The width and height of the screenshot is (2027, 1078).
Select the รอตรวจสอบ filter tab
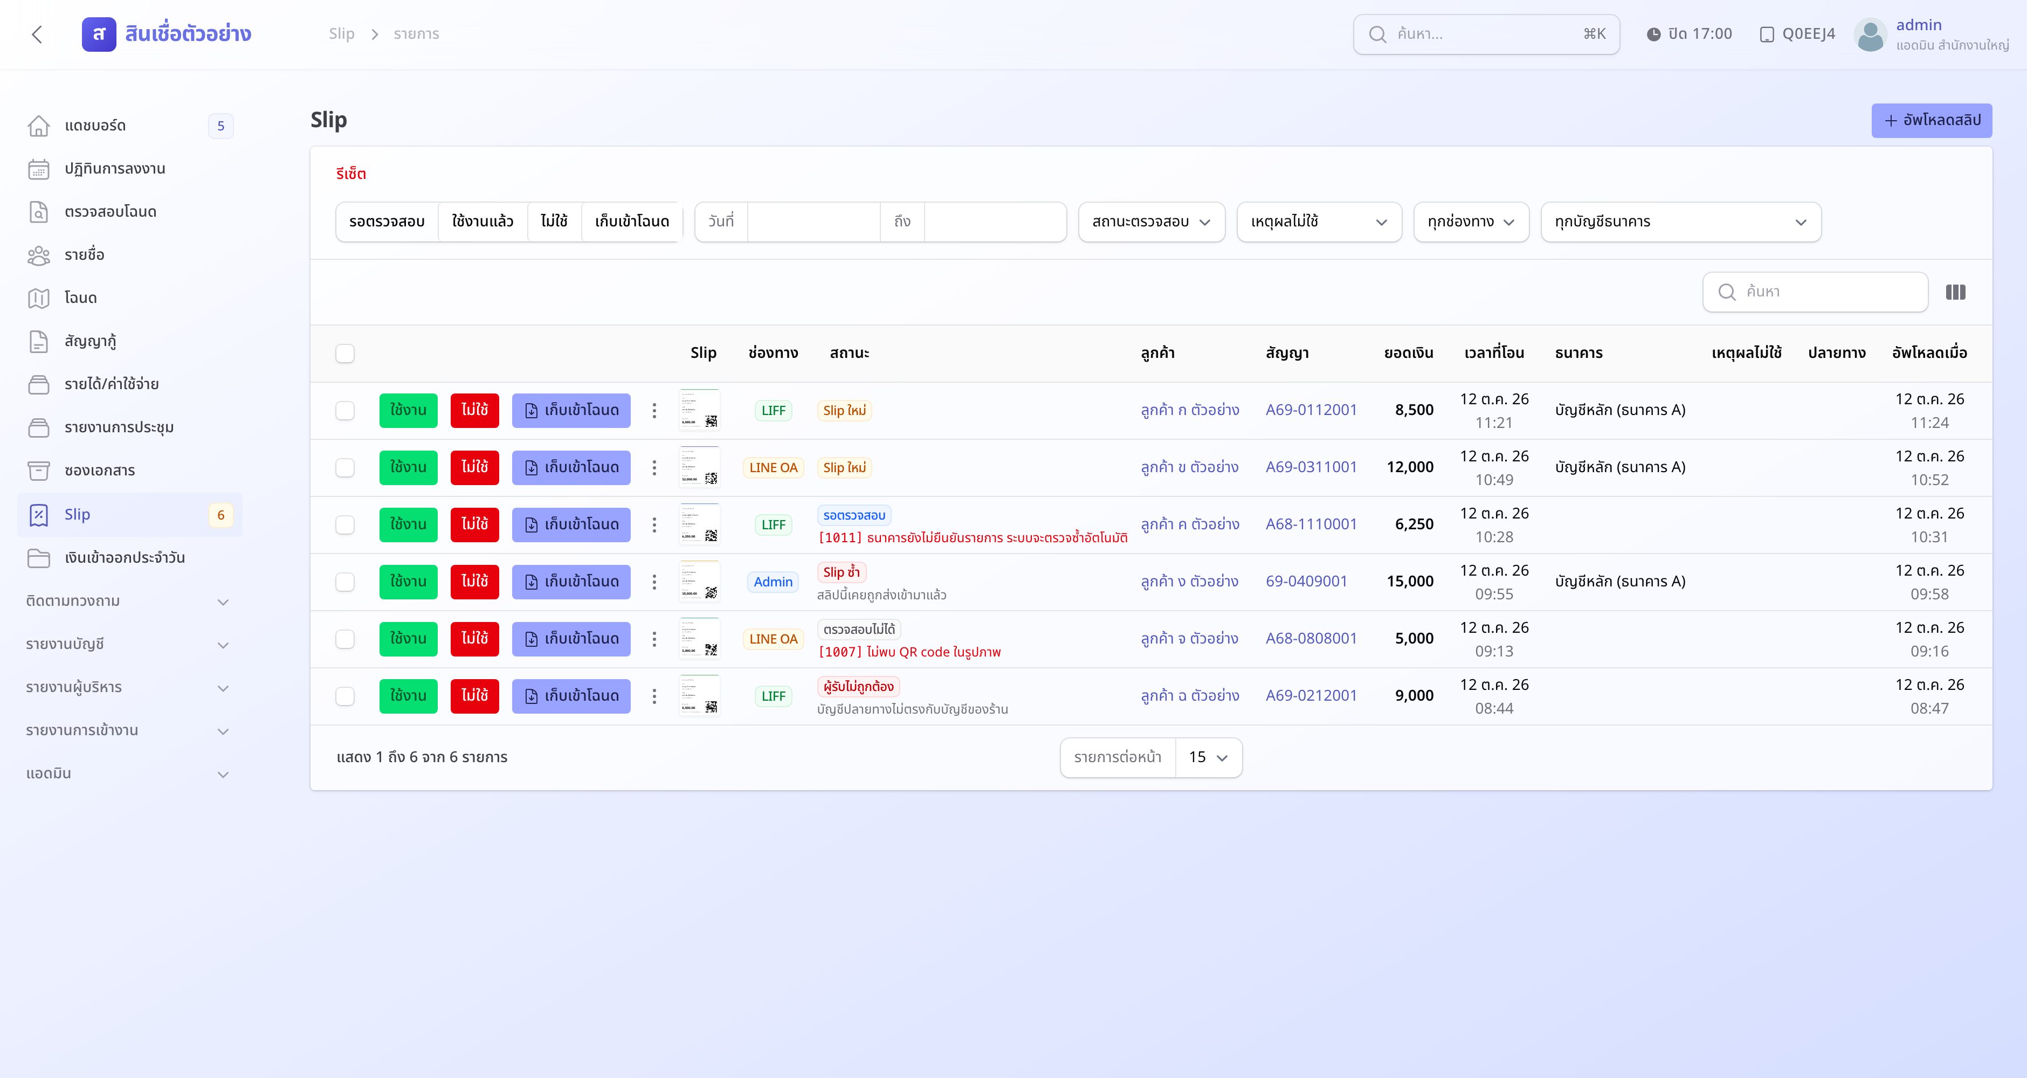tap(387, 222)
